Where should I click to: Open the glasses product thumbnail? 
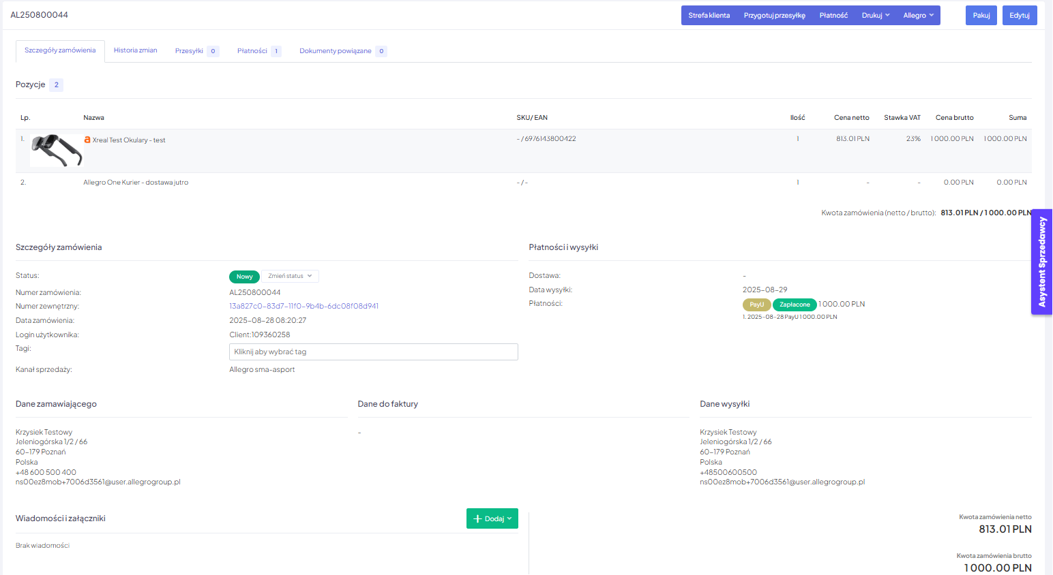point(56,150)
